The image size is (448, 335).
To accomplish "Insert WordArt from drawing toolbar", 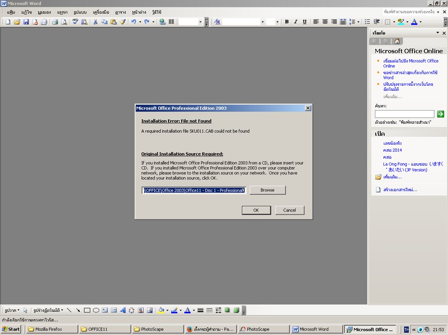I will pyautogui.click(x=123, y=310).
